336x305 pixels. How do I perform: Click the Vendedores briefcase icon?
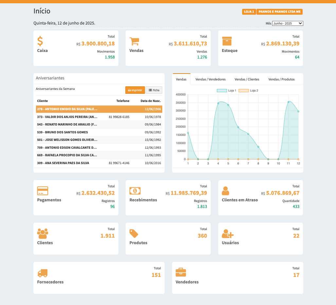(181, 272)
